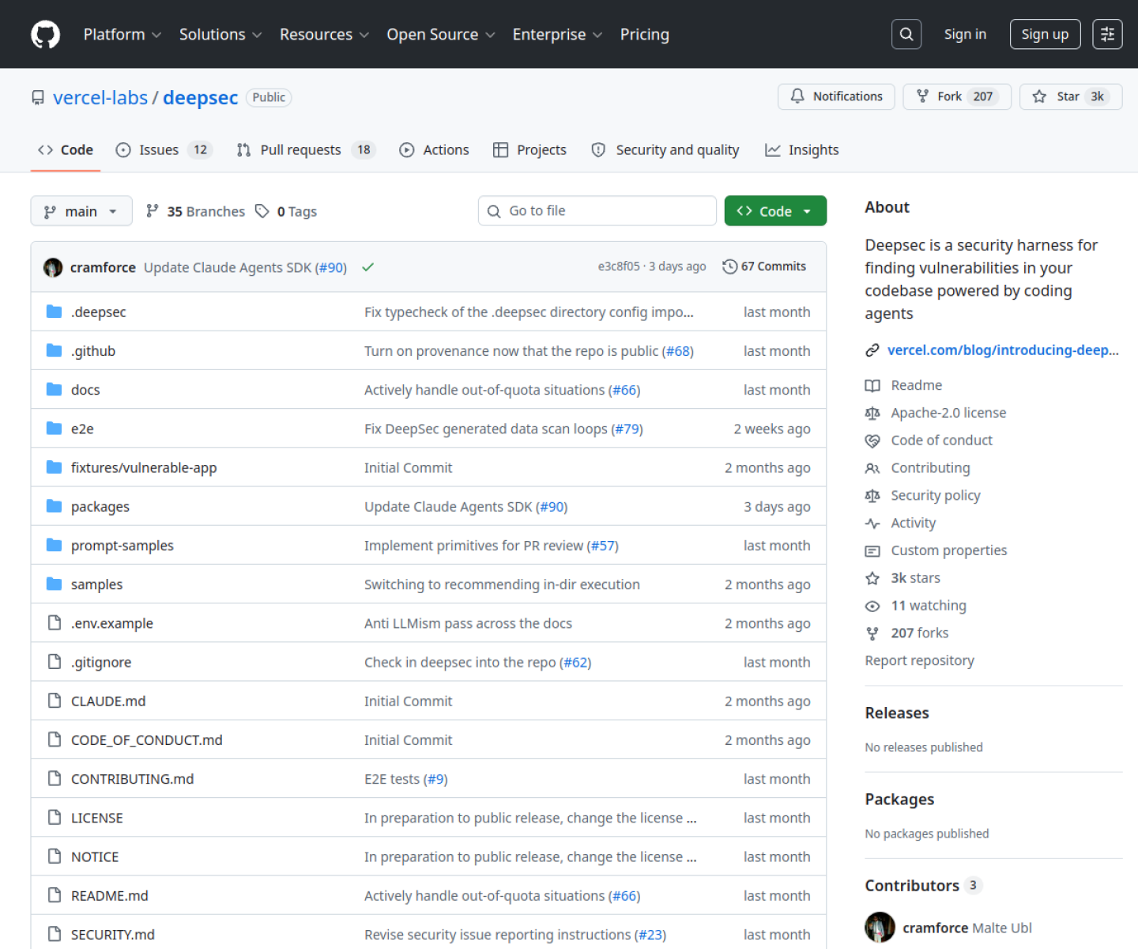Open the Pull requests tab
This screenshot has width=1138, height=949.
pos(307,150)
